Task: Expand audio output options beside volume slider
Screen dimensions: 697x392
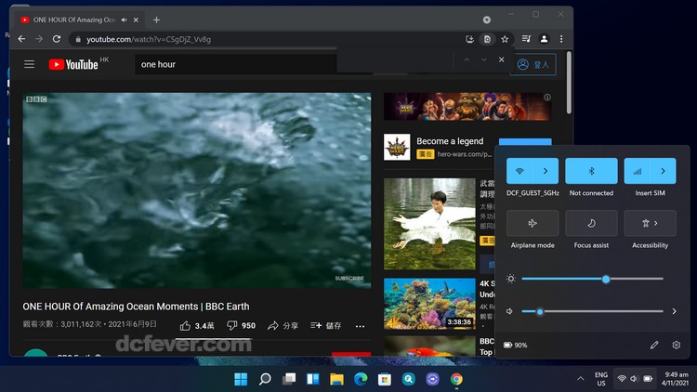Action: 674,311
